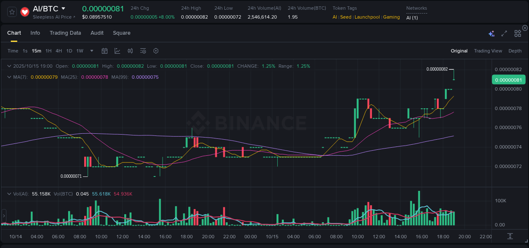The height and width of the screenshot is (248, 529).
Task: Click the green current price label on price axis
Action: (509, 80)
